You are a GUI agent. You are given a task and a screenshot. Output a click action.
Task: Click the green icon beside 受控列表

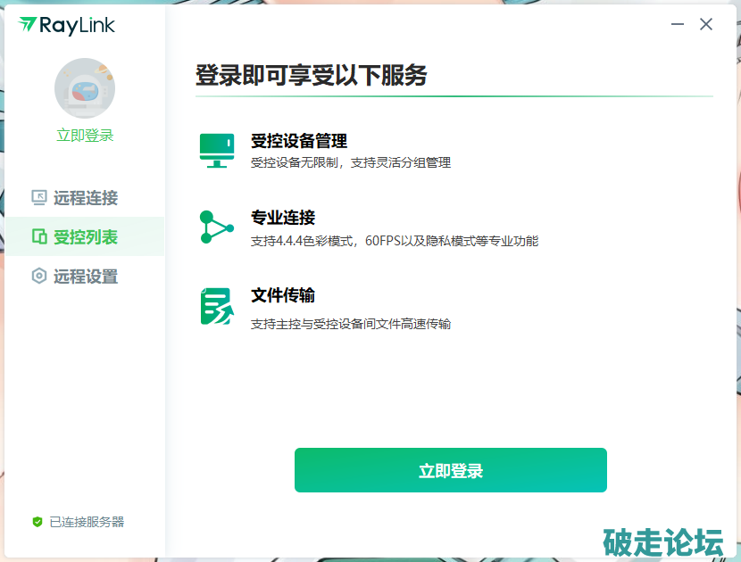[38, 237]
